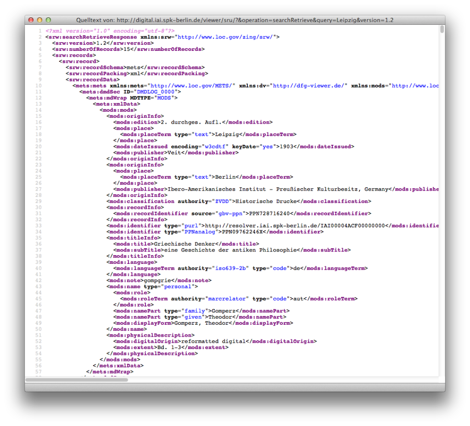Click the gbv-ppn source value

click(230, 213)
